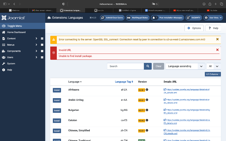Open the Menus dashboard grid icon
The height and width of the screenshot is (141, 226).
click(x=42, y=45)
